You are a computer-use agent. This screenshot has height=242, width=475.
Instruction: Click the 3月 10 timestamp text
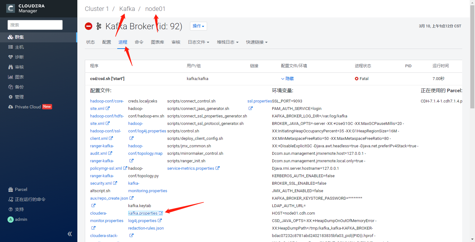(440, 26)
